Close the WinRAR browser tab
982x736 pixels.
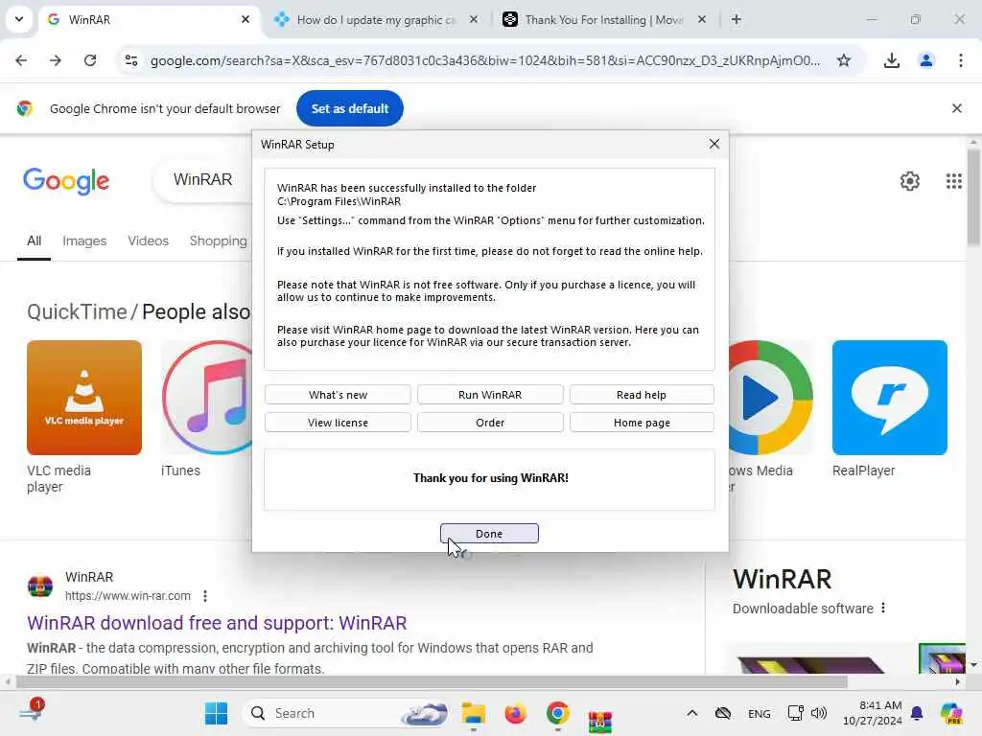pos(245,19)
